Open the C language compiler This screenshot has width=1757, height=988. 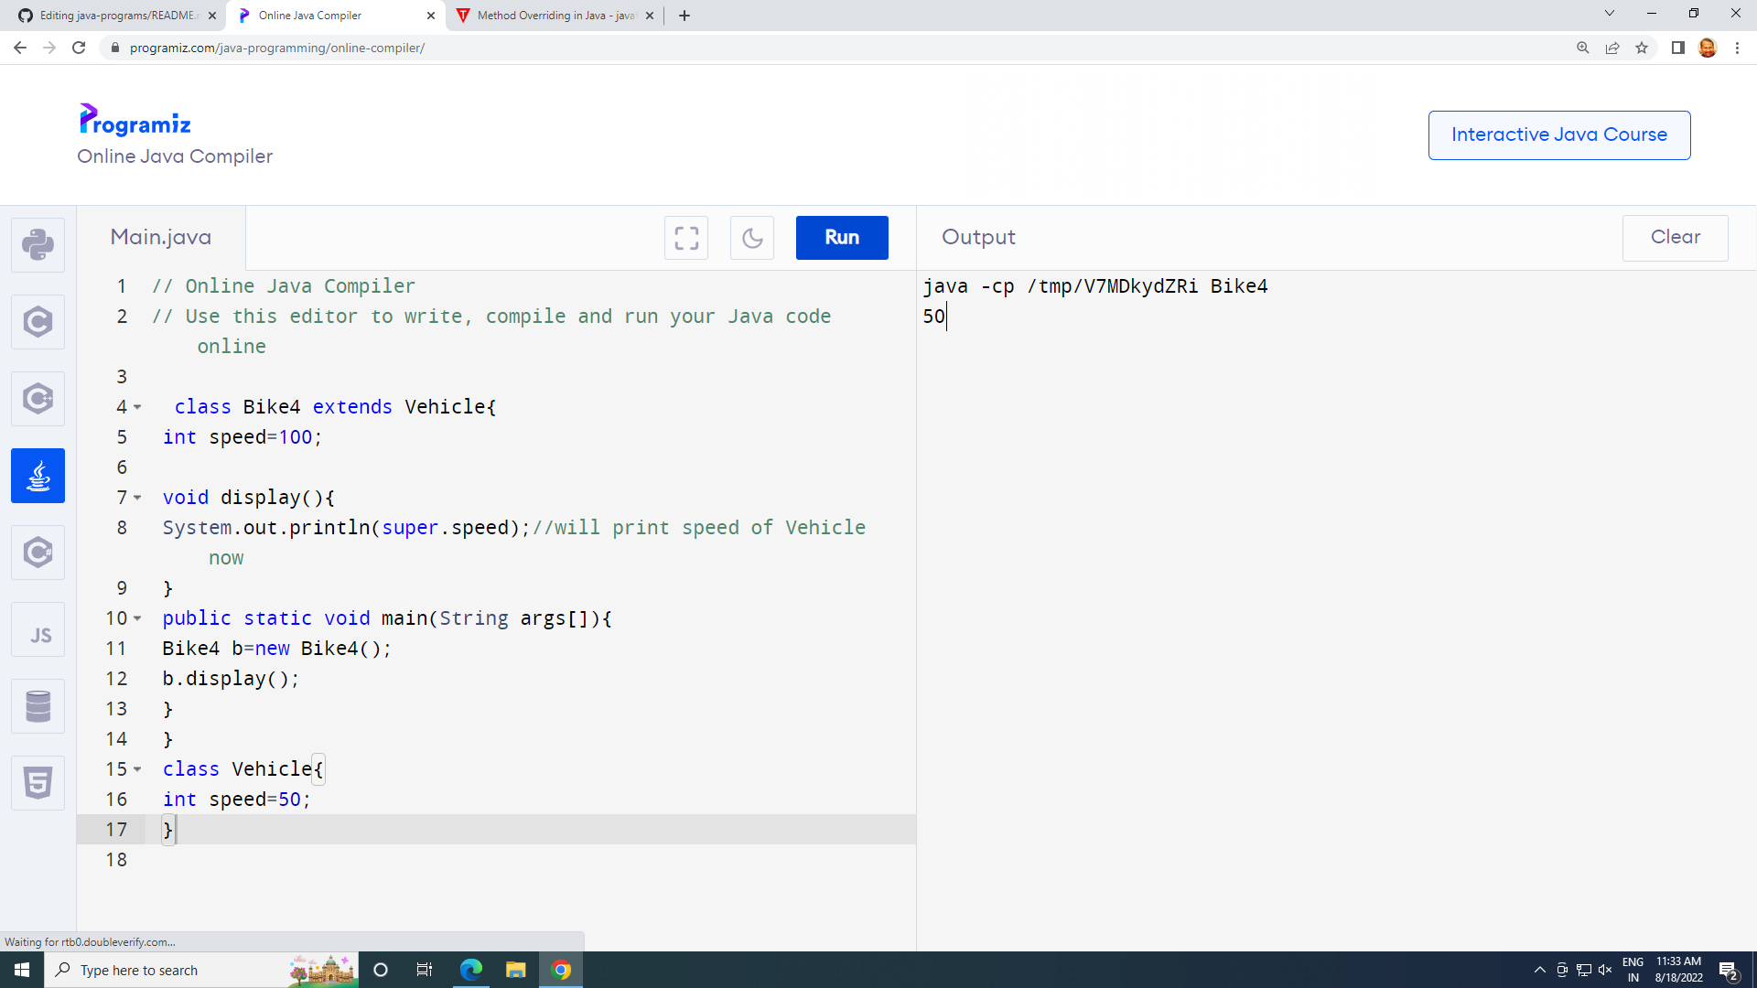pos(38,321)
